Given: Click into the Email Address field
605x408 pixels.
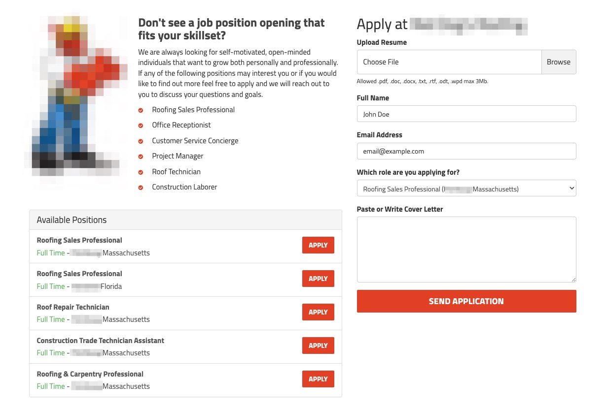Looking at the screenshot, I should click(466, 151).
